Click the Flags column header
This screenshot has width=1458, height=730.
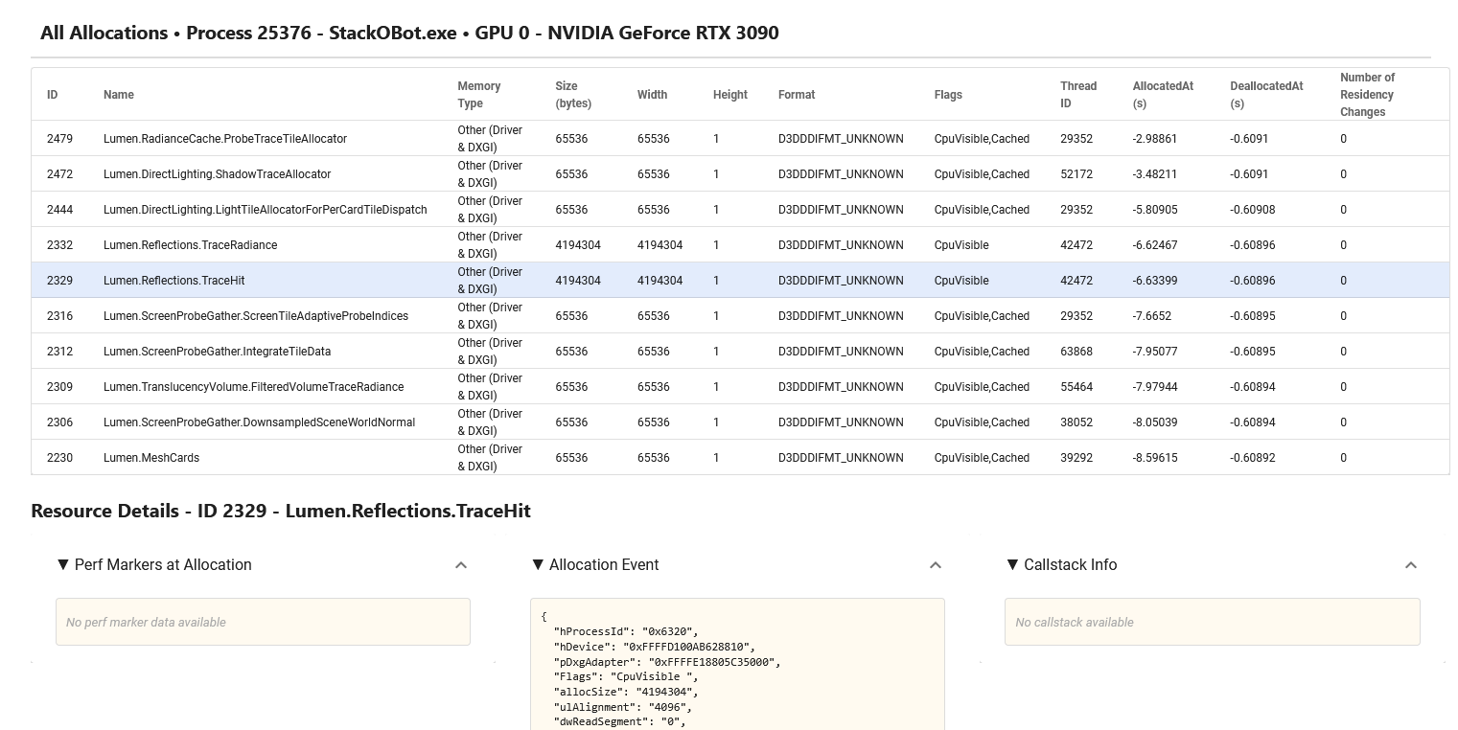pos(947,94)
